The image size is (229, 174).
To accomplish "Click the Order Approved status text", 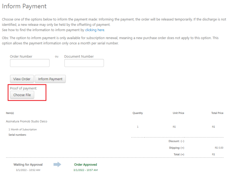I will pyautogui.click(x=86, y=164).
